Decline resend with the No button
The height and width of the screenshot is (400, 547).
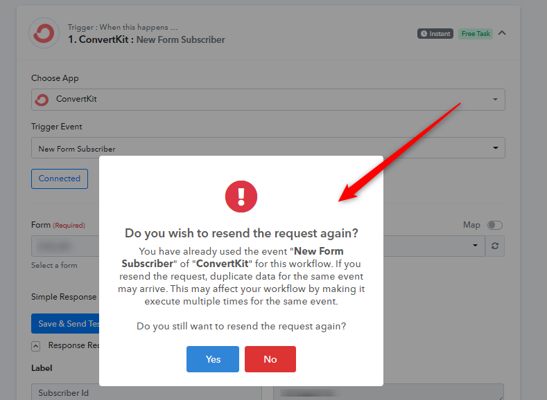[x=270, y=359]
